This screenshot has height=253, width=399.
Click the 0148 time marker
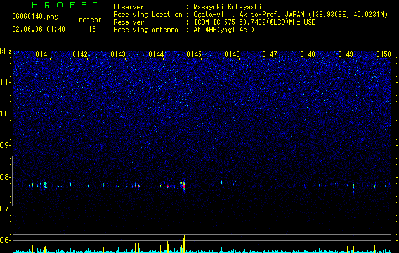click(308, 54)
